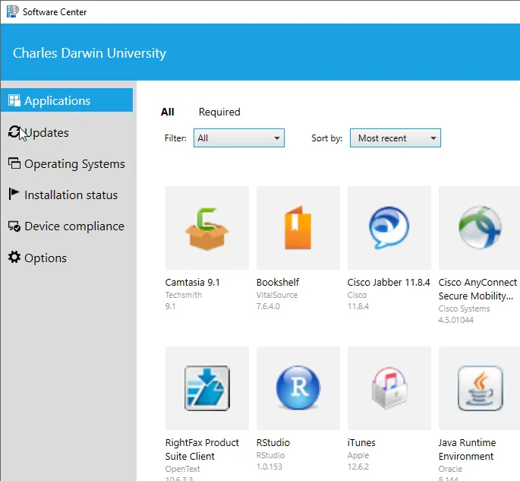Select the Java Runtime Environment icon
The image size is (520, 481).
tap(480, 388)
